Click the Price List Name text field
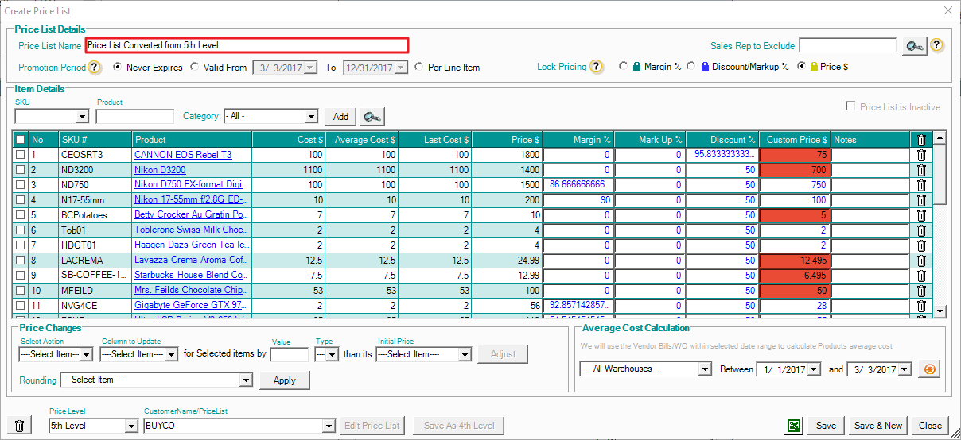The image size is (961, 440). point(247,46)
